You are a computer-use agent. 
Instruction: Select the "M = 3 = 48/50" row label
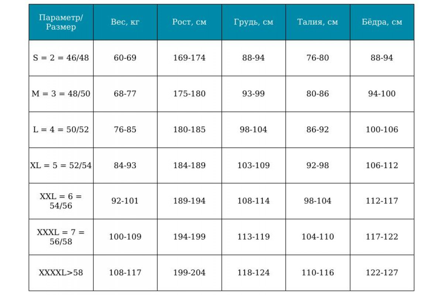click(x=61, y=94)
